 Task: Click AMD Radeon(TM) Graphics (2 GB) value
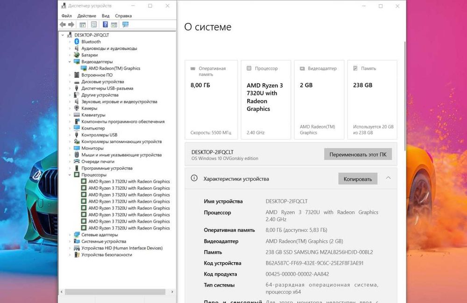304,241
